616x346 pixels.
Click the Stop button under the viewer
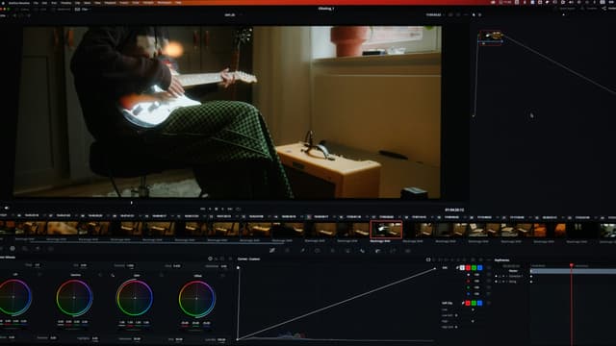click(216, 210)
